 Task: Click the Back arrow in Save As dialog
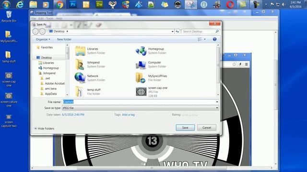(x=35, y=31)
